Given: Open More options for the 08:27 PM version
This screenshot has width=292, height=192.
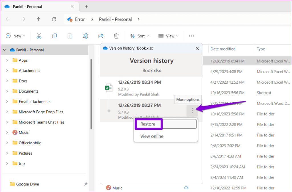Looking at the screenshot, I should pos(192,111).
